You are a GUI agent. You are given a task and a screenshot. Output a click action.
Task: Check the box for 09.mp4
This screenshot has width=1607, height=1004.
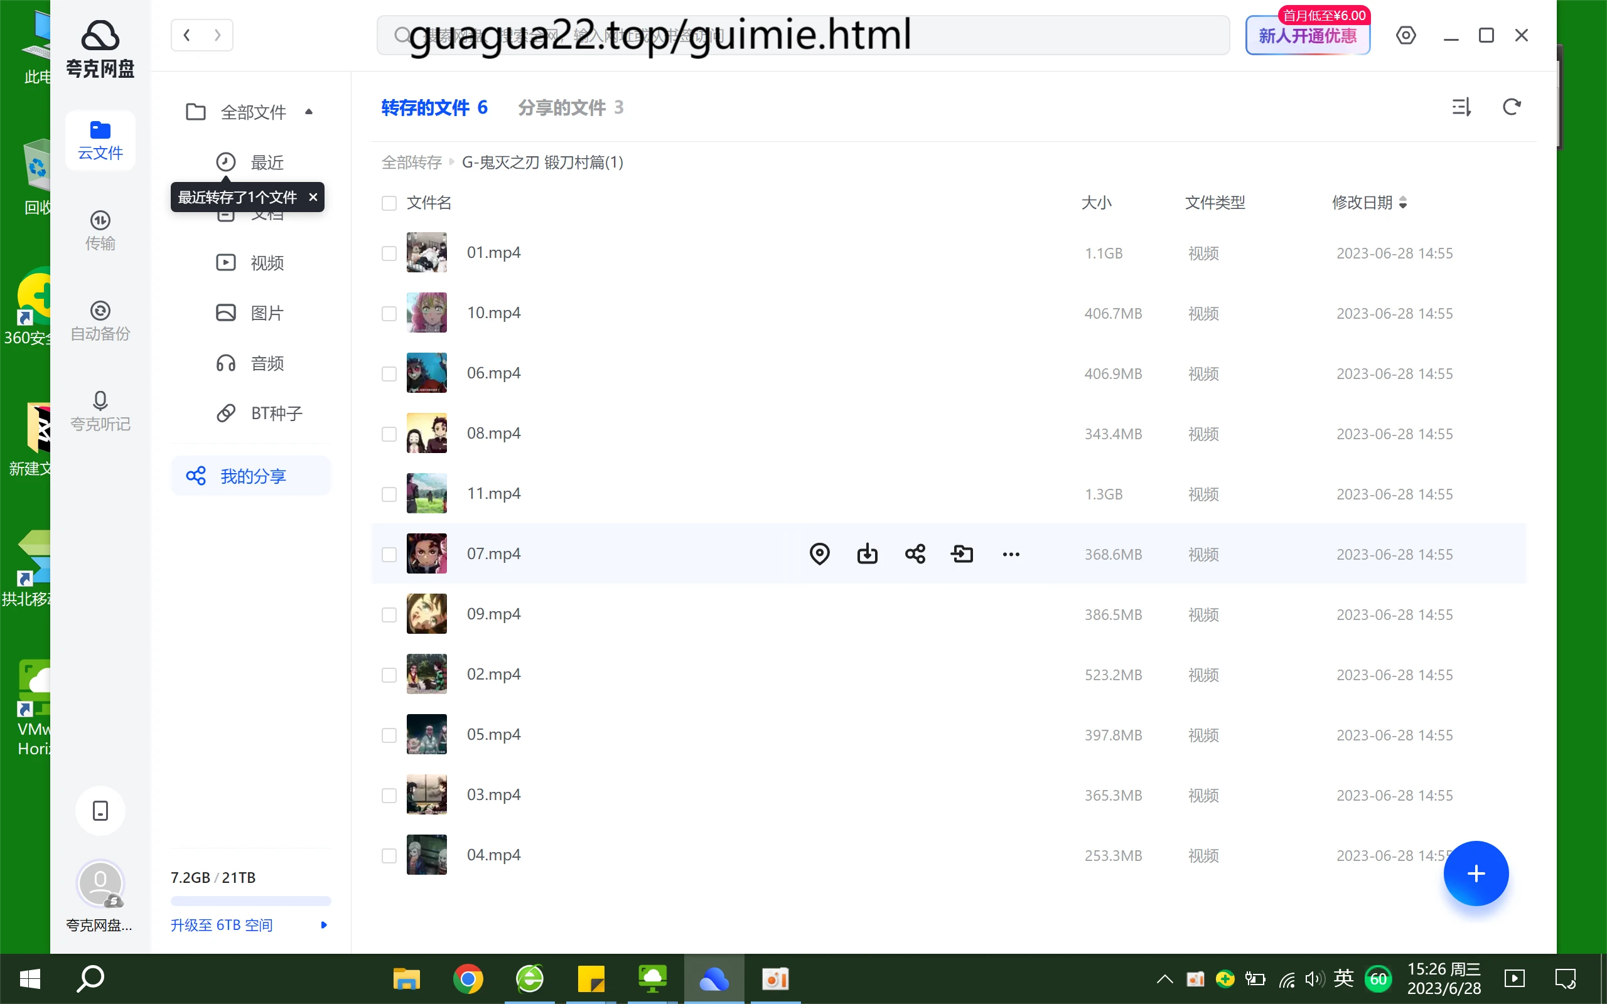(x=389, y=615)
